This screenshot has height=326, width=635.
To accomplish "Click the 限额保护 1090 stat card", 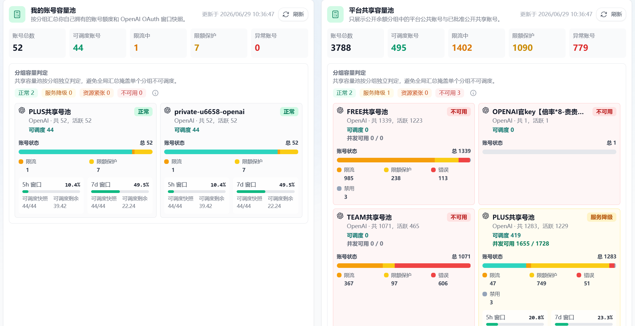I will click(x=537, y=43).
